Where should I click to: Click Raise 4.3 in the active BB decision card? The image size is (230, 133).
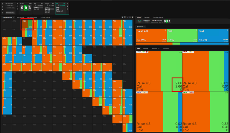(x=59, y=11)
